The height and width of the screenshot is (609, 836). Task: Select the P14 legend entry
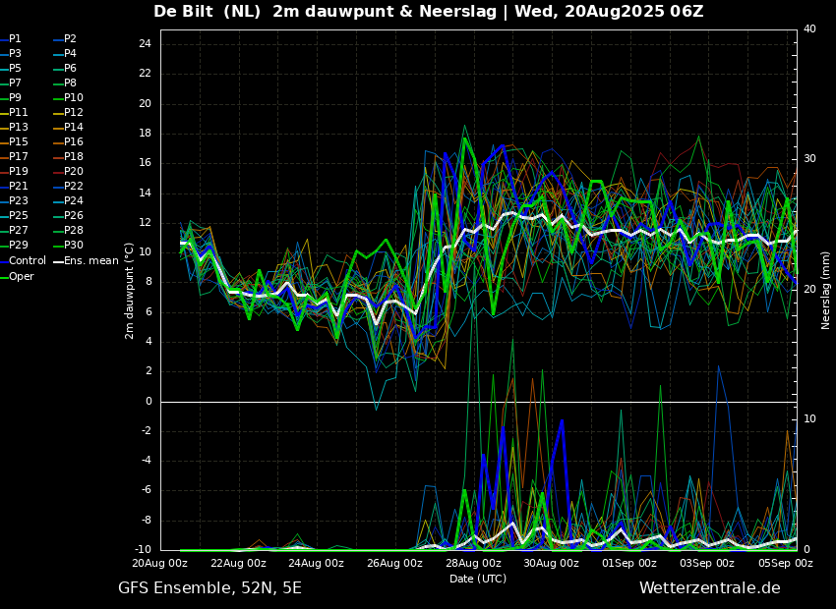pyautogui.click(x=69, y=128)
